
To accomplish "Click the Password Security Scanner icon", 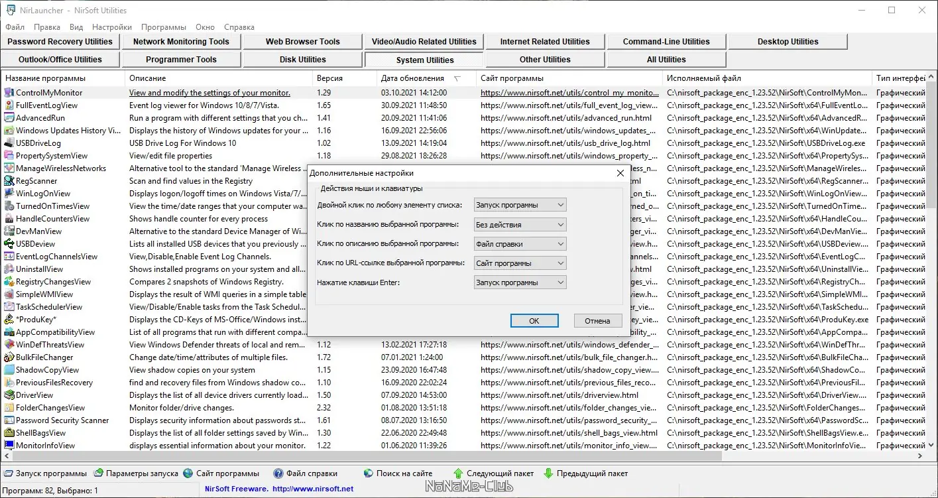I will (x=9, y=420).
